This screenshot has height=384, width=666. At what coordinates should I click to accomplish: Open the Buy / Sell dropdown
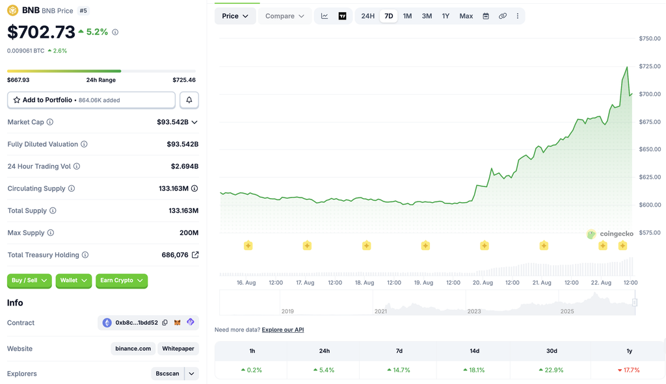coord(29,281)
